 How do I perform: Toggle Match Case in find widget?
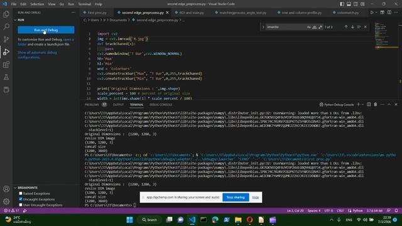[308, 27]
